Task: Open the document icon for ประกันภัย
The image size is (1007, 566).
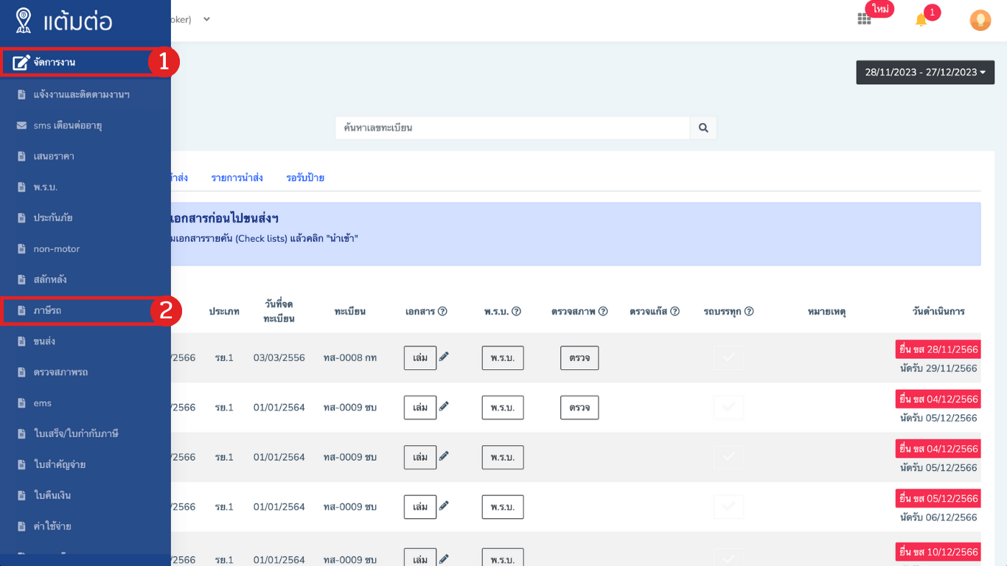Action: click(21, 218)
